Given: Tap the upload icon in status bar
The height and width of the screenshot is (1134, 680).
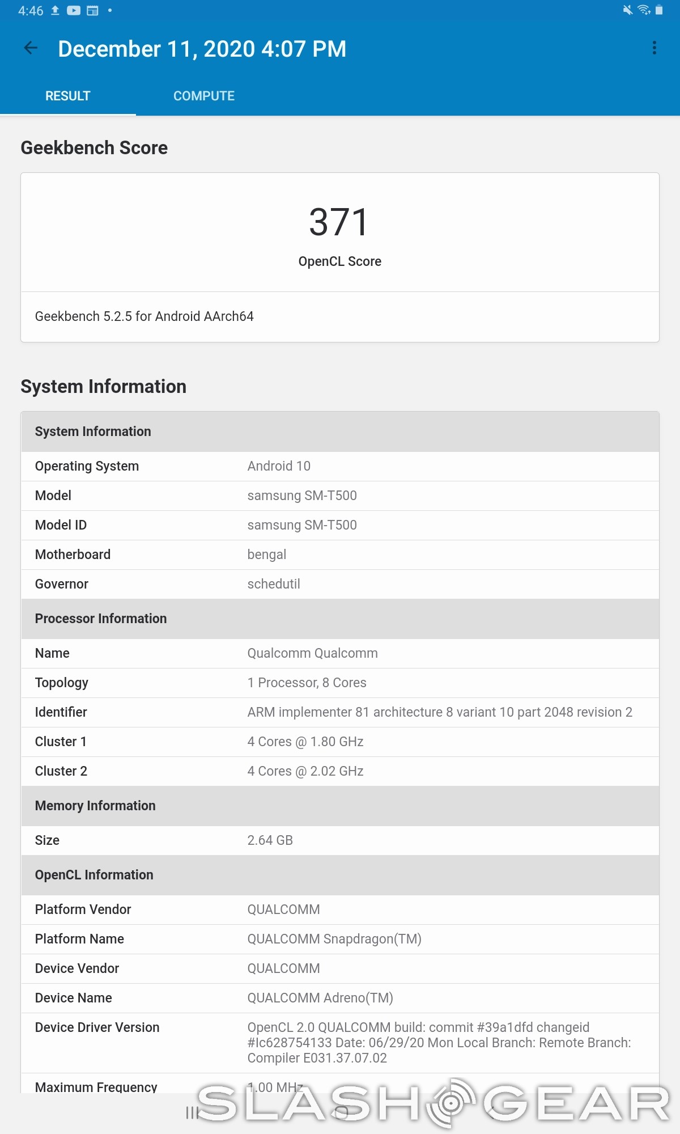Looking at the screenshot, I should 55,11.
